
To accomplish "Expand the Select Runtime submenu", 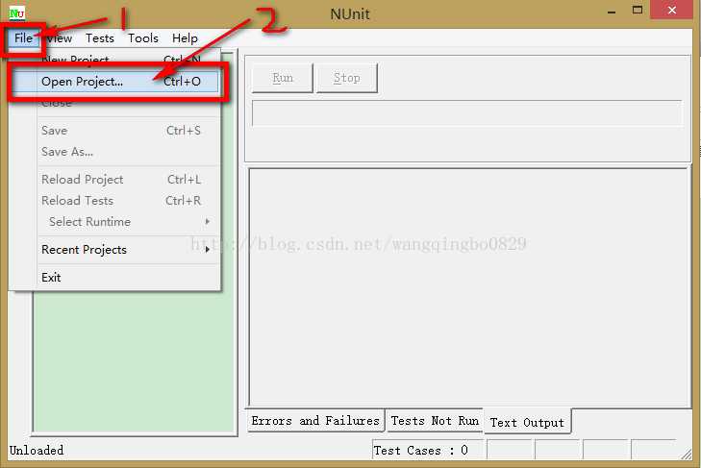I will tap(115, 222).
